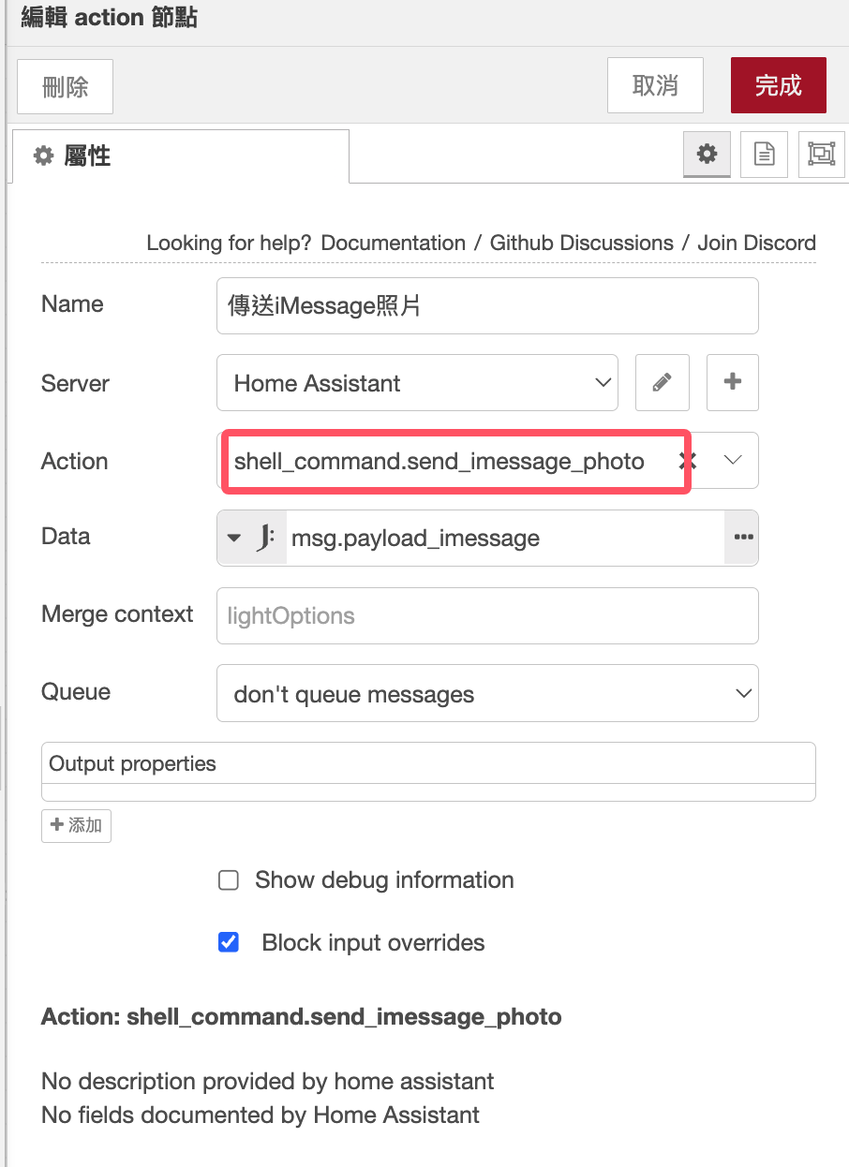Open the Action dropdown chevron
The width and height of the screenshot is (849, 1167).
point(733,460)
